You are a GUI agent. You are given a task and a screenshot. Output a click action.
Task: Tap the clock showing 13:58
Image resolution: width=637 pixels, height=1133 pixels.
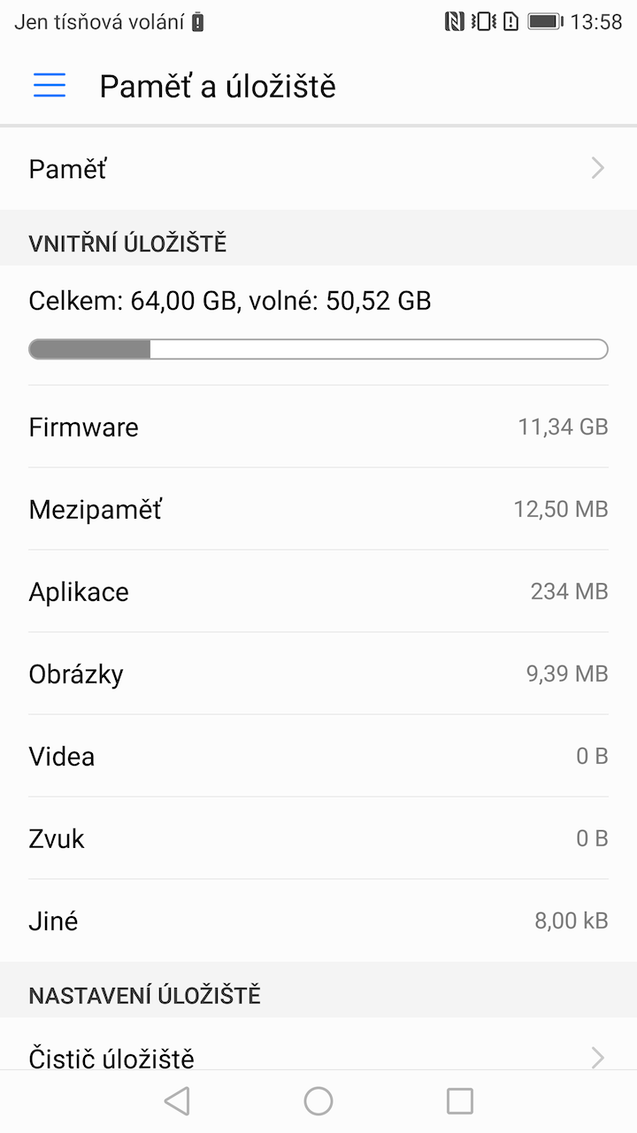[x=596, y=22]
